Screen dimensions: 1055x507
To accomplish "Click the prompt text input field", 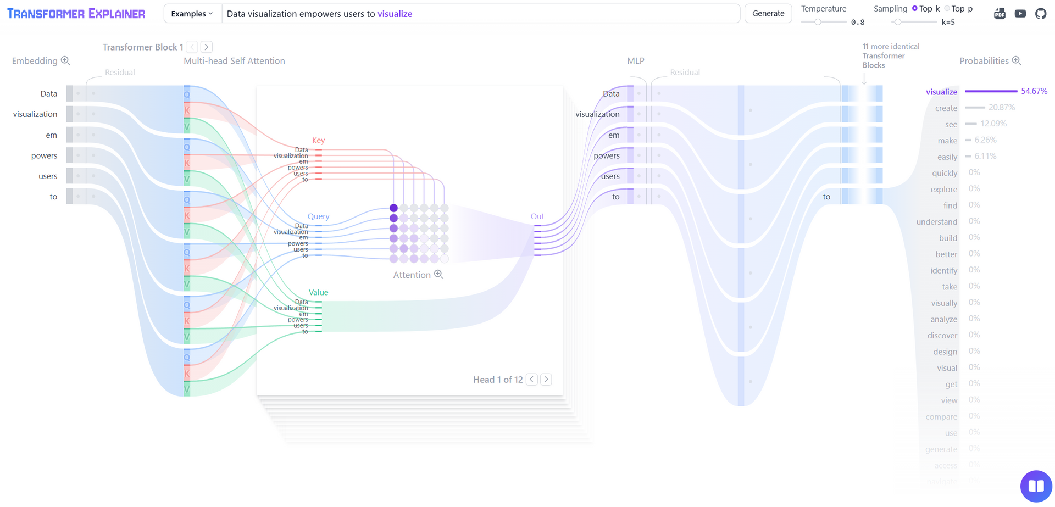I will [x=481, y=14].
